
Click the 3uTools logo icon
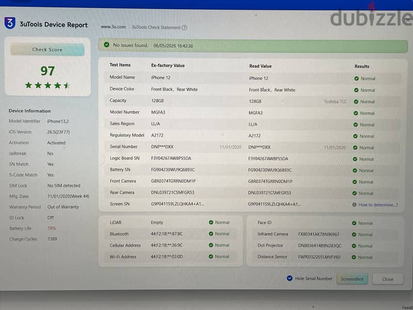click(10, 23)
